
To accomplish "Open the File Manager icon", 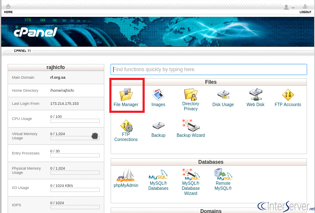I will tap(126, 94).
